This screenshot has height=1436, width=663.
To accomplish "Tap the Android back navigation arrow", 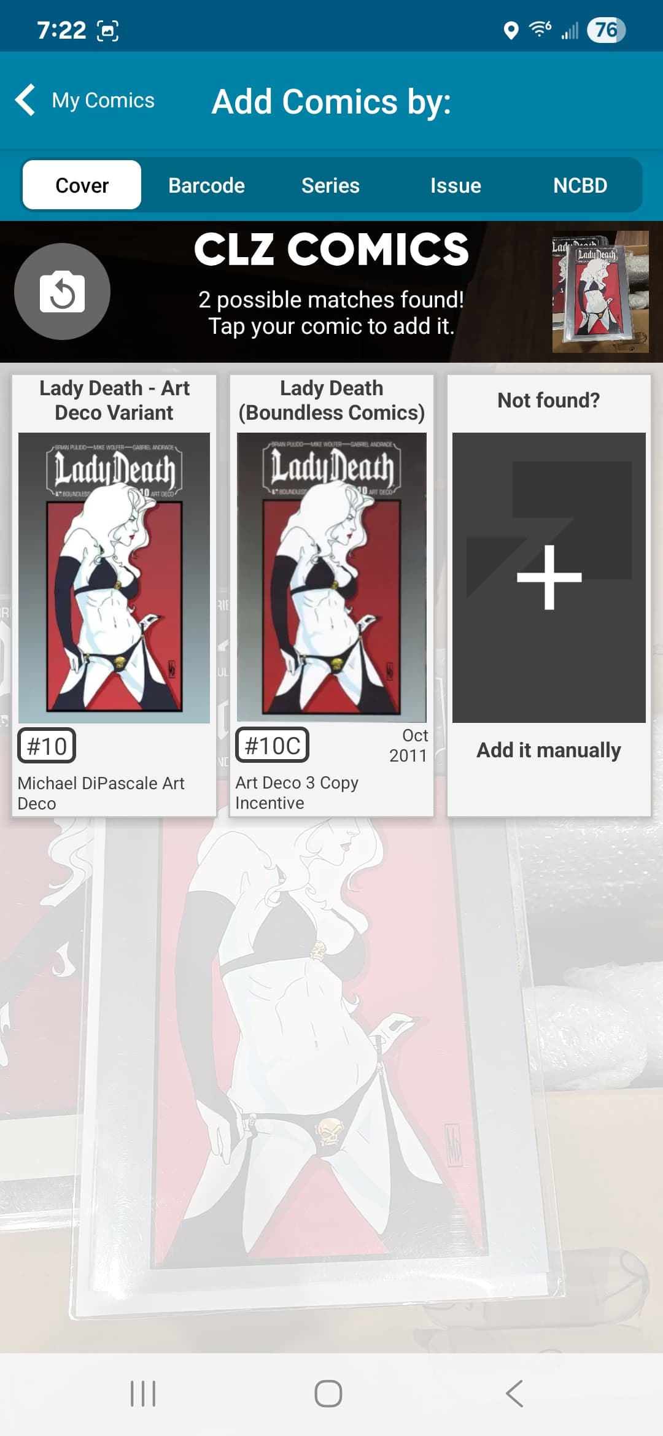I will [514, 1394].
